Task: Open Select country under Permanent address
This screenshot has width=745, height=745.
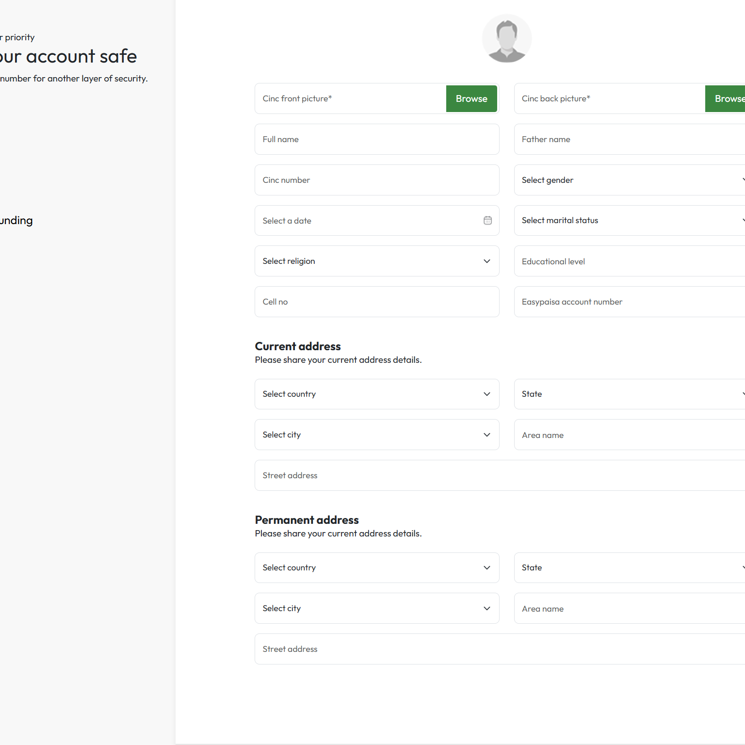Action: pos(376,567)
